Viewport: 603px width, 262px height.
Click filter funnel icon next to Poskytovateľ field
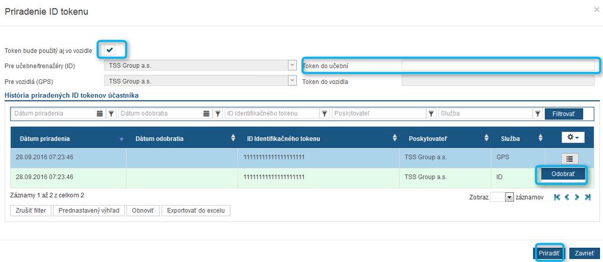(431, 113)
